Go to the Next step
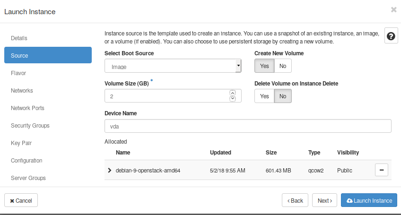 click(x=324, y=200)
